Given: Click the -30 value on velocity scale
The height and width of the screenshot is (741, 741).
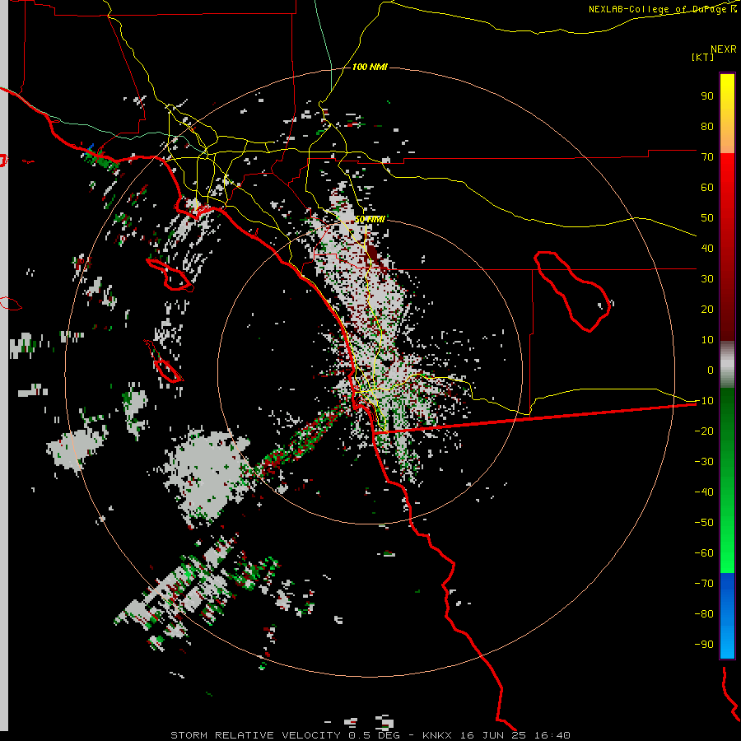Looking at the screenshot, I should click(x=704, y=462).
